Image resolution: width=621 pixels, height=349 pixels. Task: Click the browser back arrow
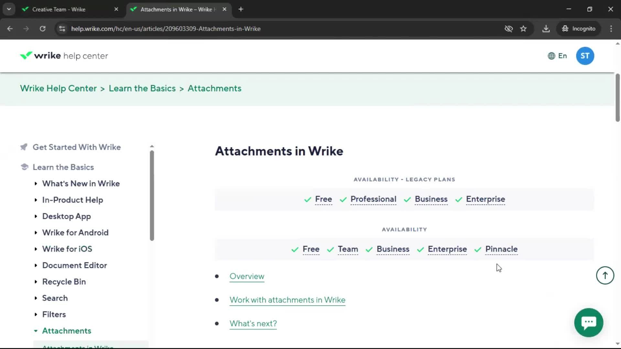(10, 29)
